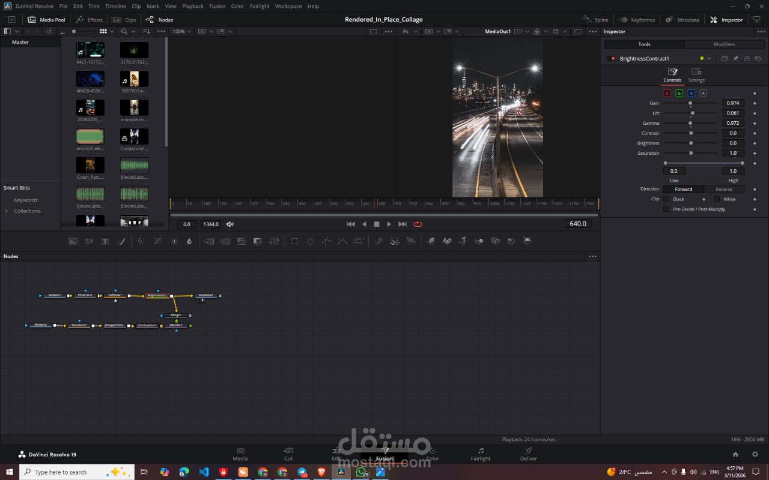Open the left viewer 100% zoom dropdown
The image size is (769, 480).
[181, 31]
